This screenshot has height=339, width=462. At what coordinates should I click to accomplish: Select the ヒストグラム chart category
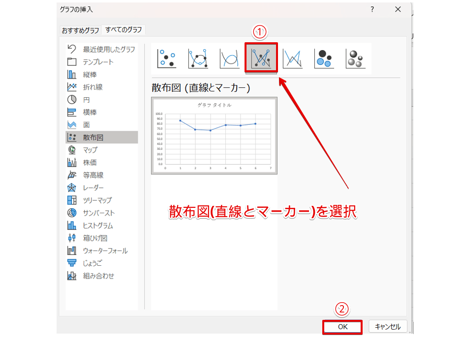point(98,226)
